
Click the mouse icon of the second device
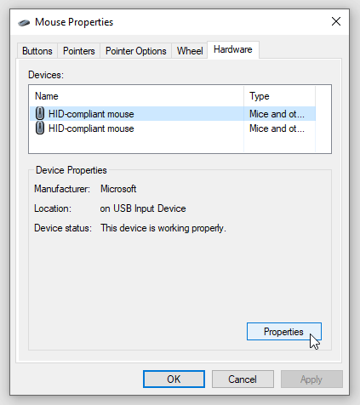click(40, 128)
